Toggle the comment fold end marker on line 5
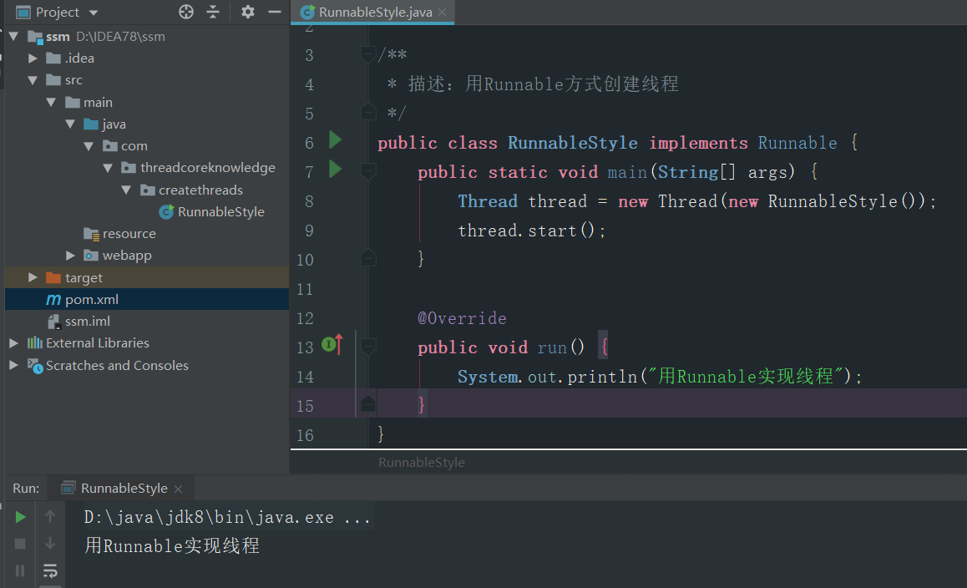 [368, 112]
